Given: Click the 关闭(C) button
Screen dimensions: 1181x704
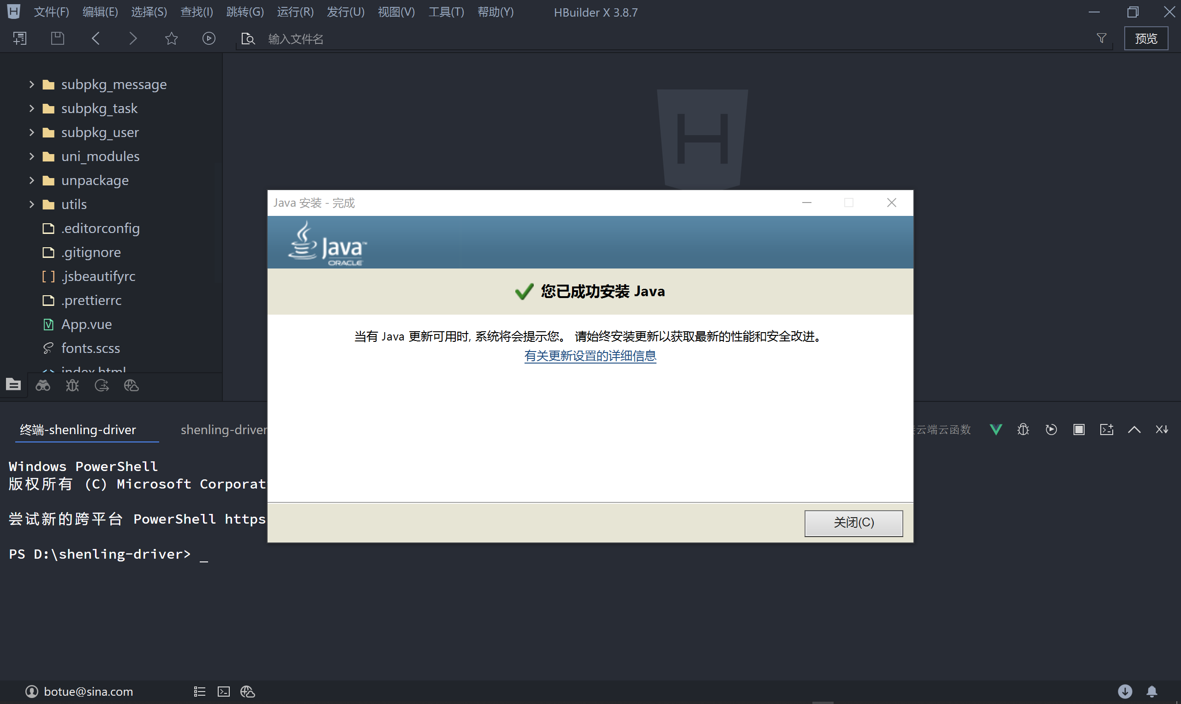Looking at the screenshot, I should click(x=853, y=523).
